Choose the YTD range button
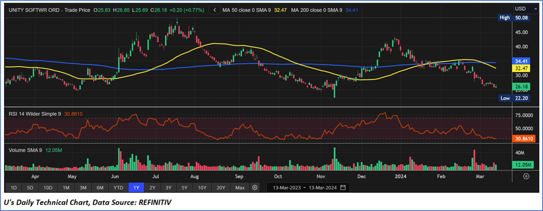 (x=118, y=187)
